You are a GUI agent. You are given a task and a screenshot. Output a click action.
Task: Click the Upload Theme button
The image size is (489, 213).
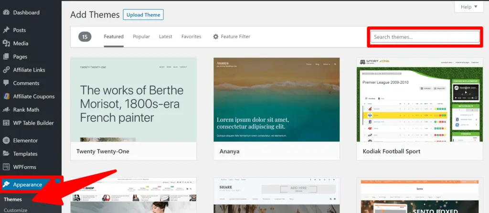click(x=143, y=15)
